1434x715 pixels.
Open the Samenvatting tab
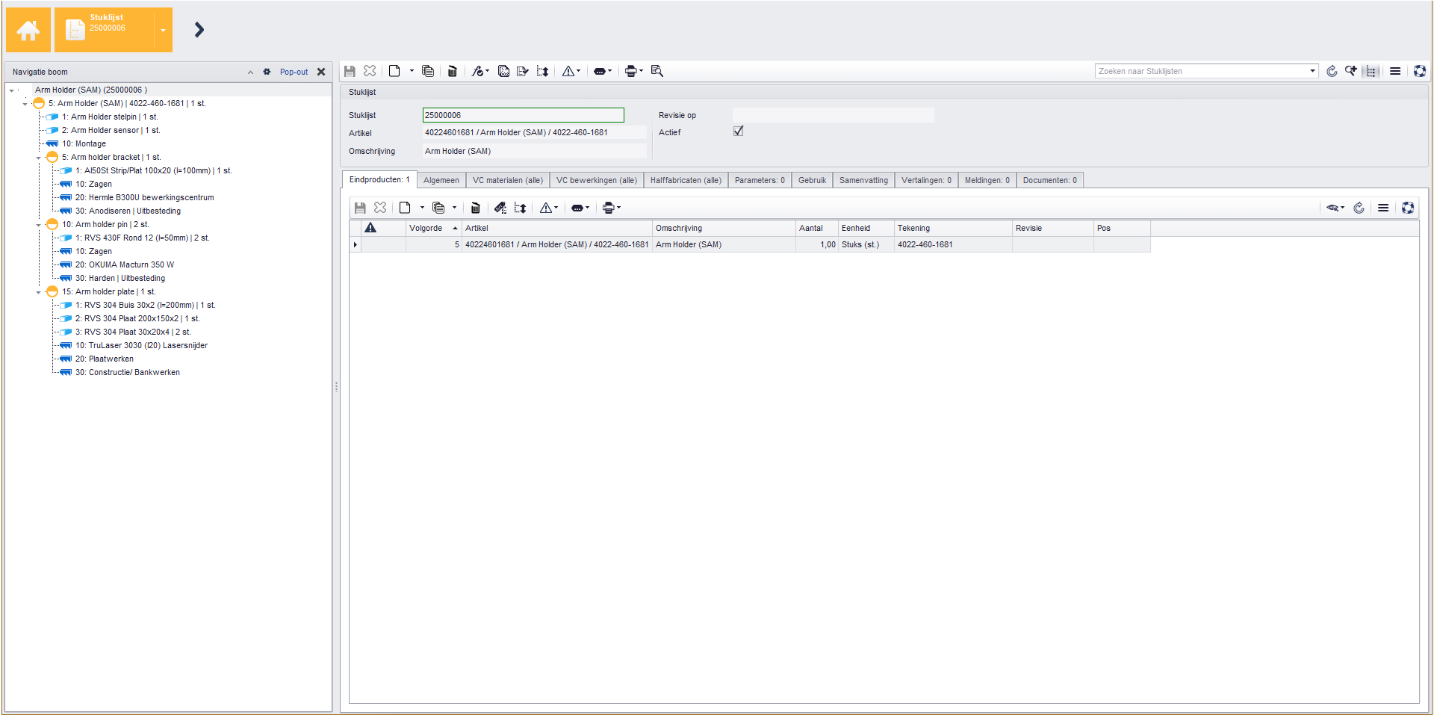(863, 181)
